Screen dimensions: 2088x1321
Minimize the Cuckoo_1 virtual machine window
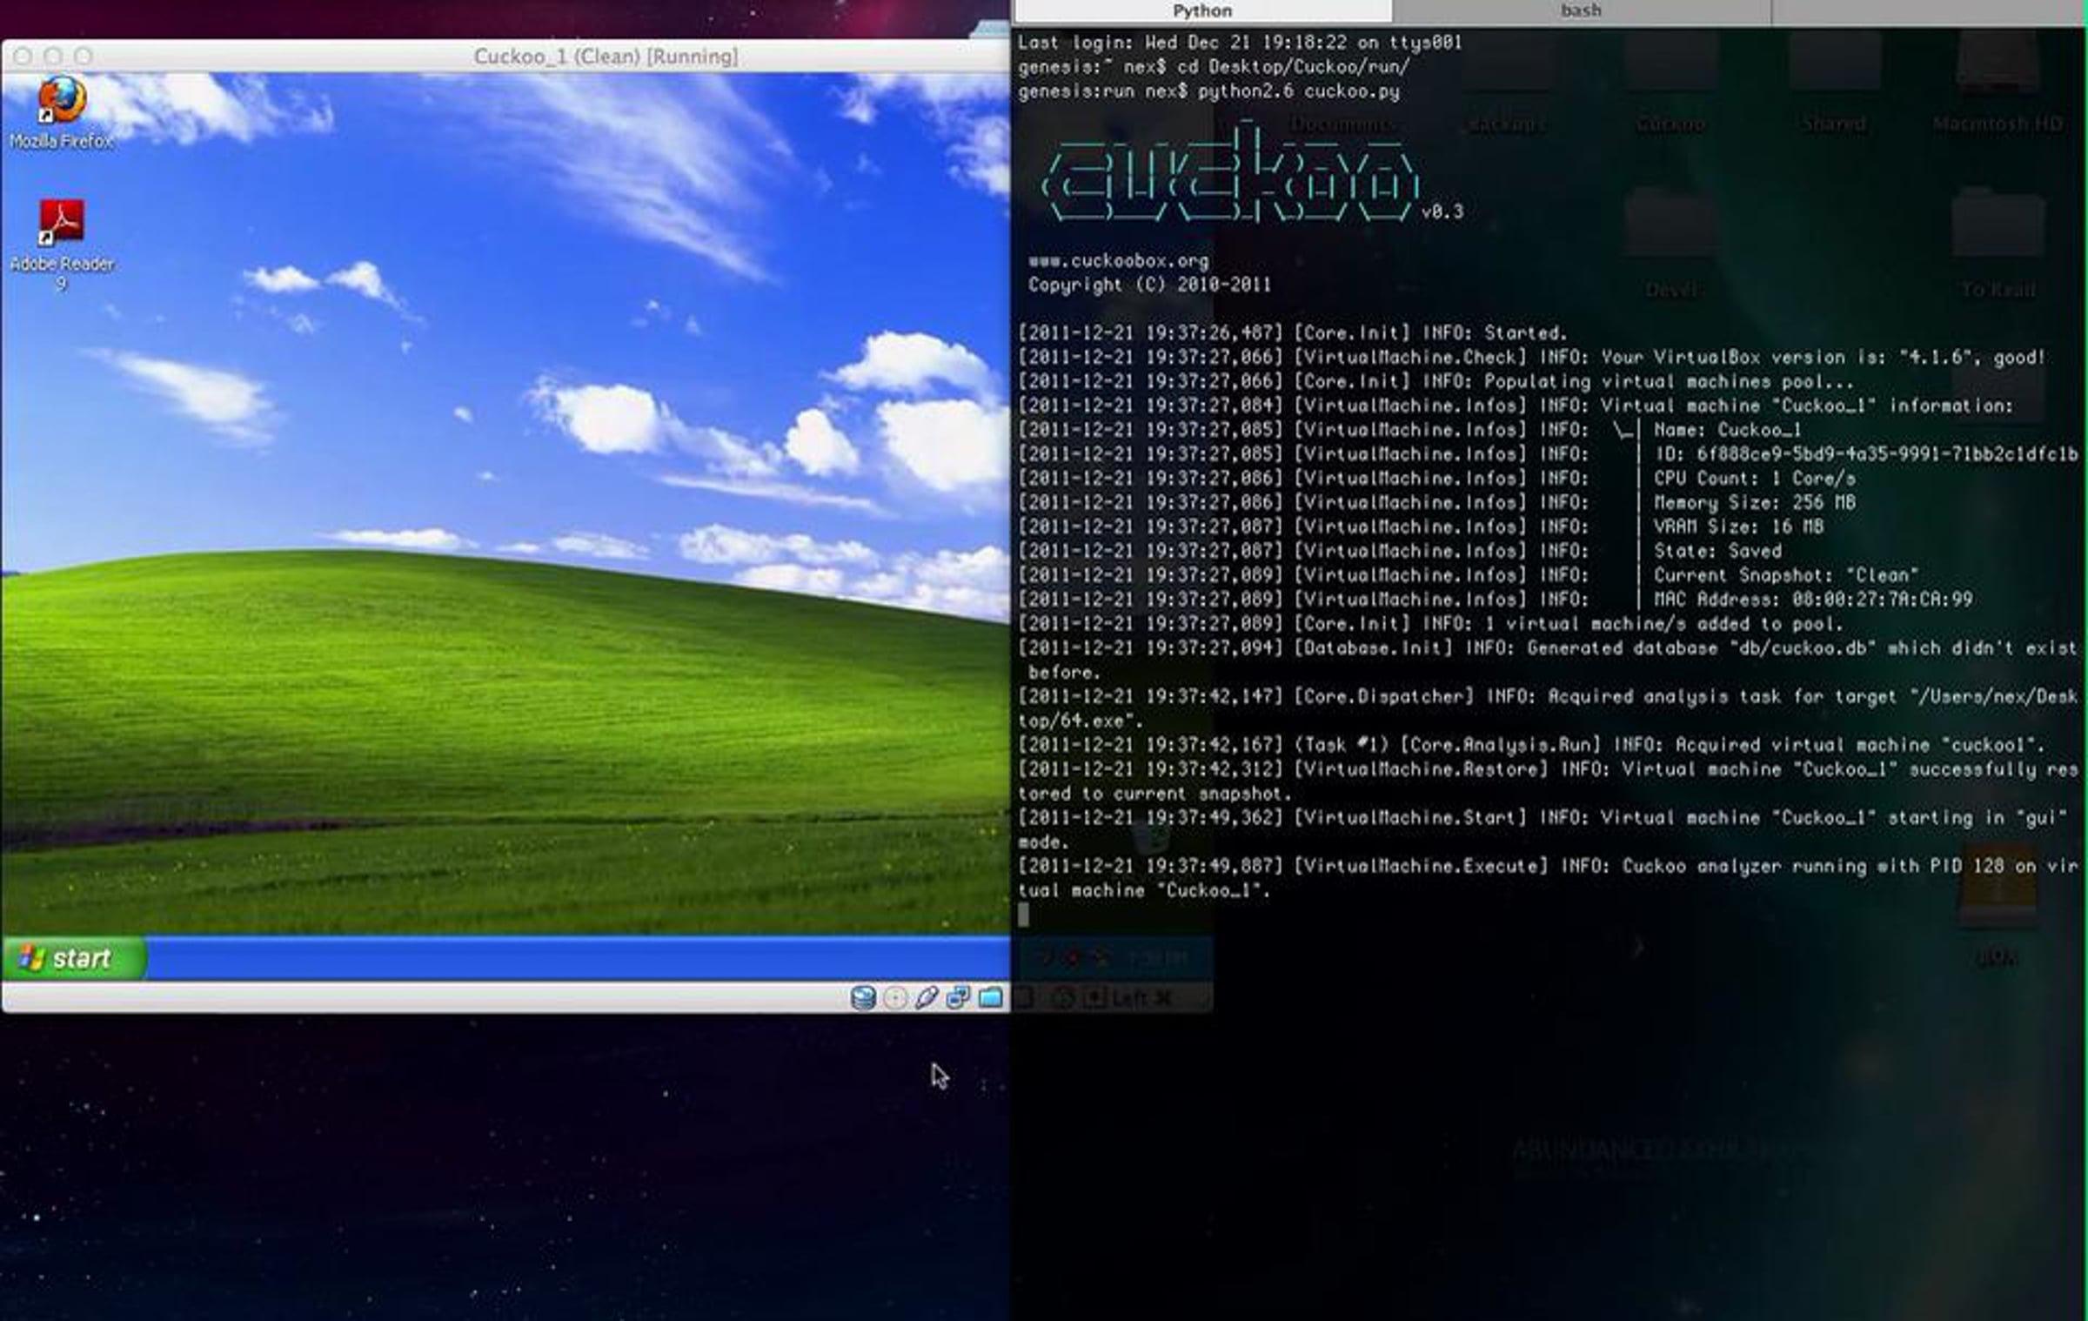pos(53,56)
